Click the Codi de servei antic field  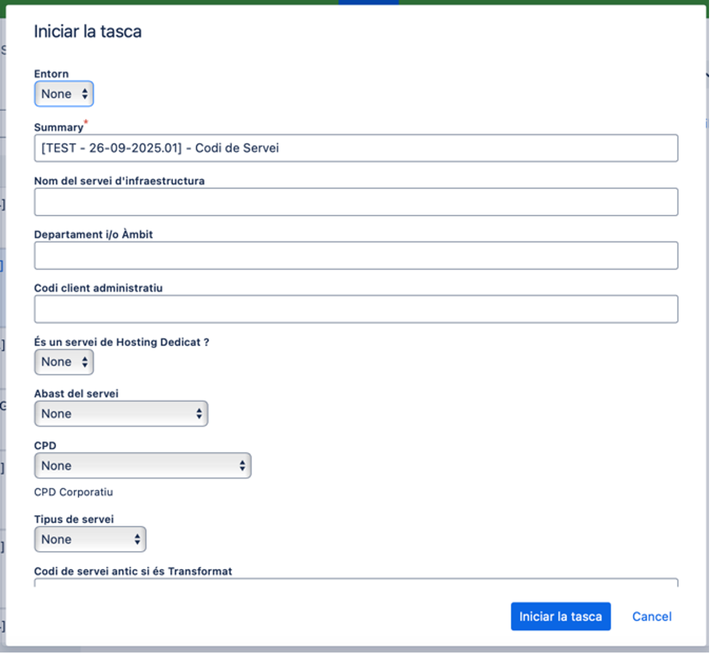tap(356, 583)
